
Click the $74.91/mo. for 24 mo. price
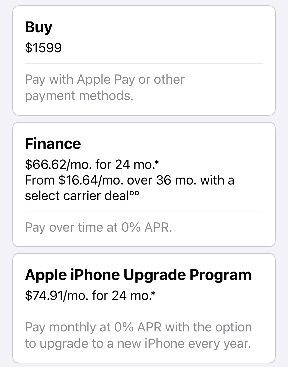(87, 296)
